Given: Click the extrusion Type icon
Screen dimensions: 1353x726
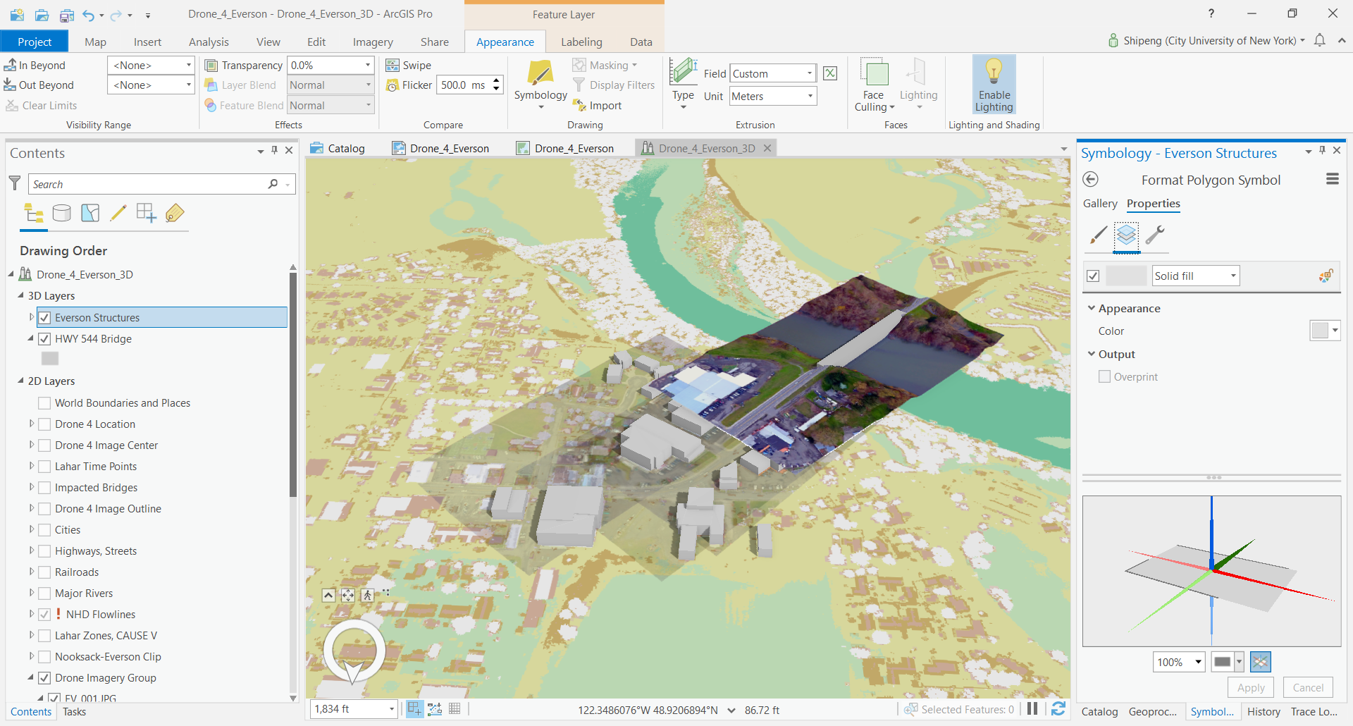Looking at the screenshot, I should 683,71.
